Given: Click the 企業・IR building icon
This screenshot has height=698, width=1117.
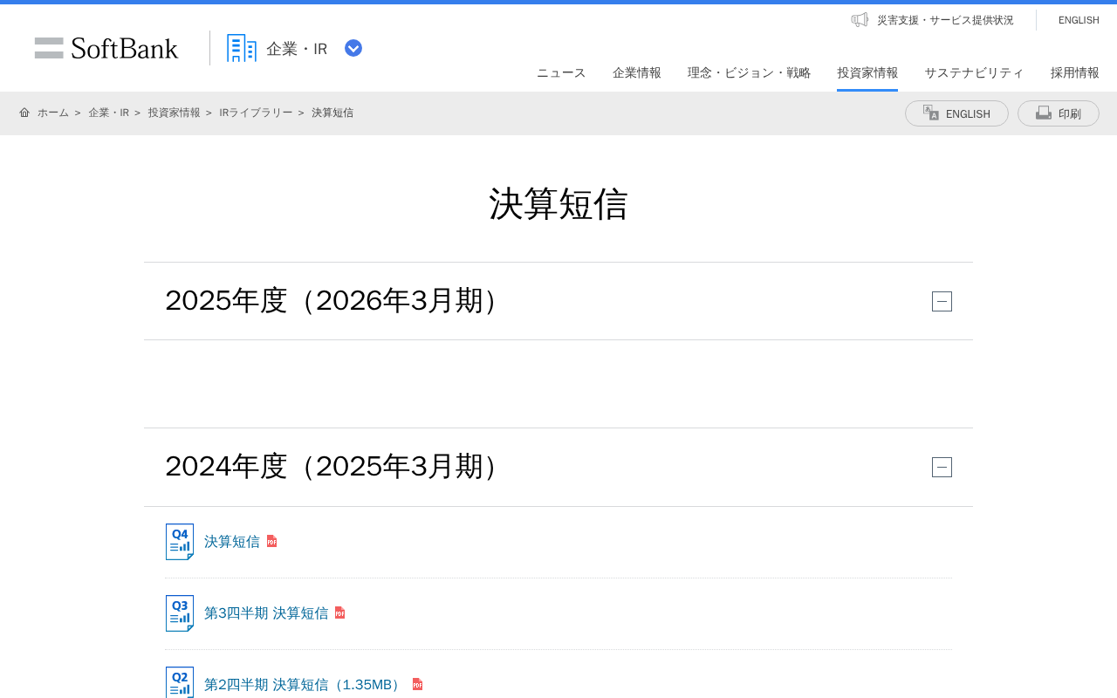Looking at the screenshot, I should pos(242,48).
